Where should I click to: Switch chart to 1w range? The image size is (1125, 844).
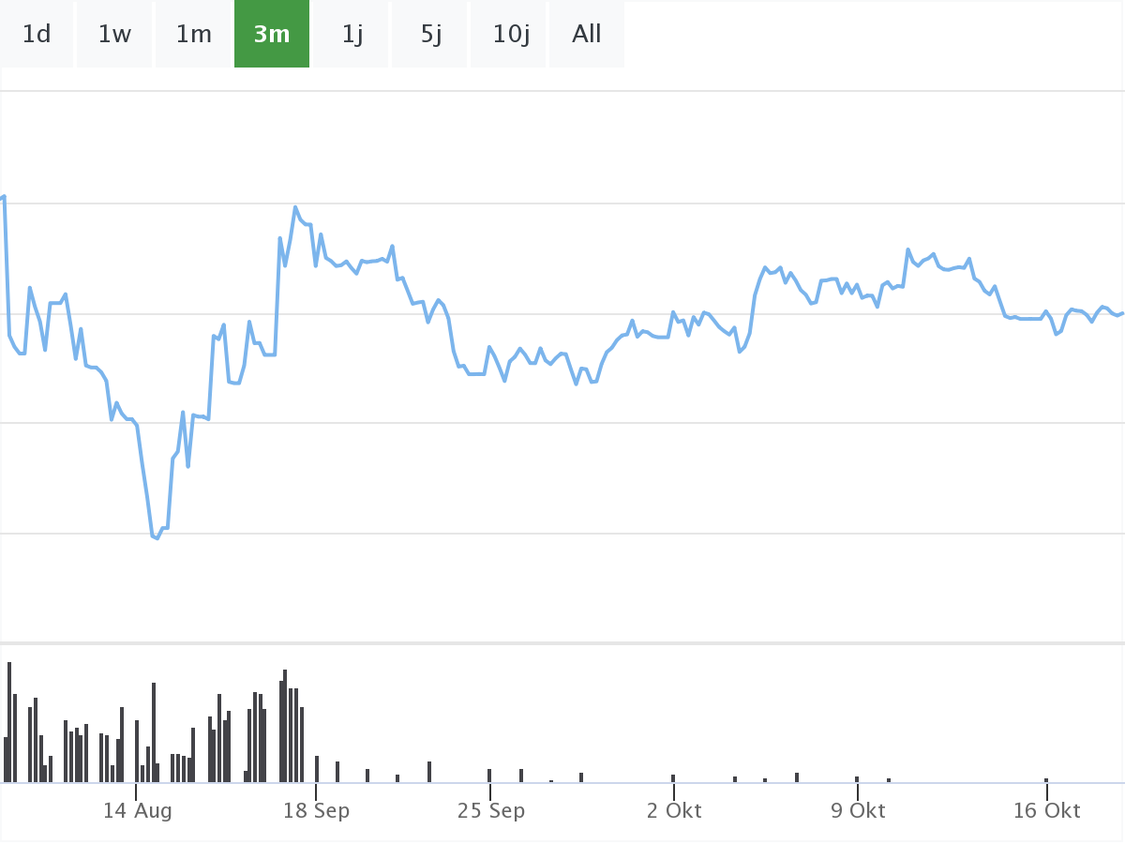114,35
